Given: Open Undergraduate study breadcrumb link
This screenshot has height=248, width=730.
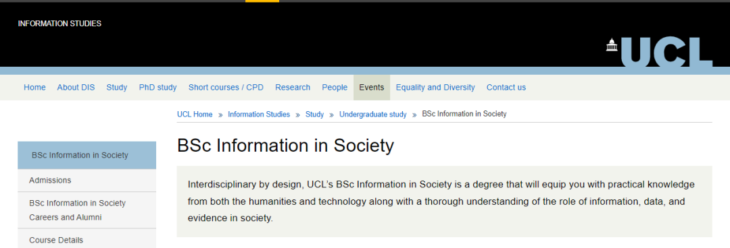Looking at the screenshot, I should point(373,115).
